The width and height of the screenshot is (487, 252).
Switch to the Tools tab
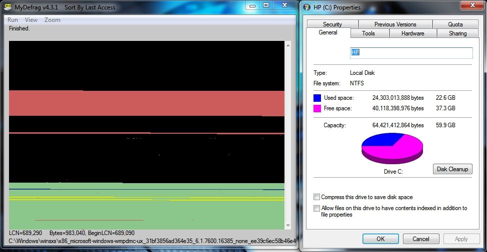[368, 33]
